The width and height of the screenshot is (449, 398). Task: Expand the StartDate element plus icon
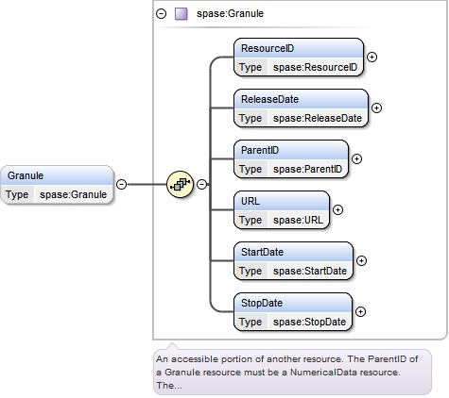[x=361, y=260]
